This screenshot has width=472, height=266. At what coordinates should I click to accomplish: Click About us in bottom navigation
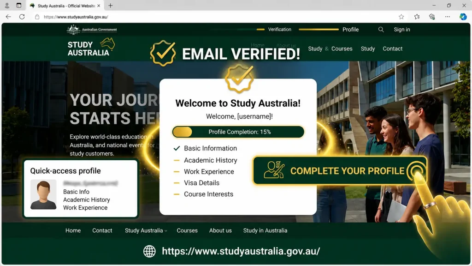[220, 230]
